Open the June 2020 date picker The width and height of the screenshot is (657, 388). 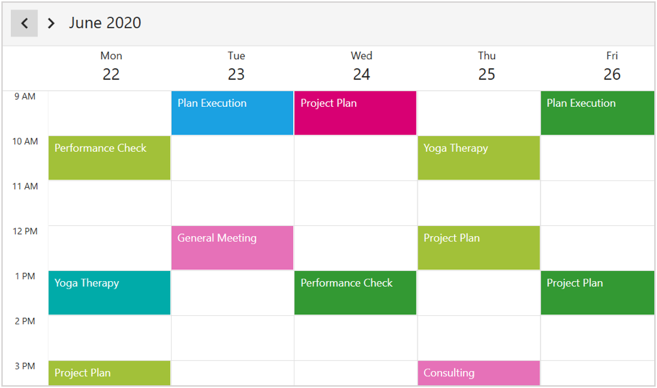pyautogui.click(x=105, y=23)
